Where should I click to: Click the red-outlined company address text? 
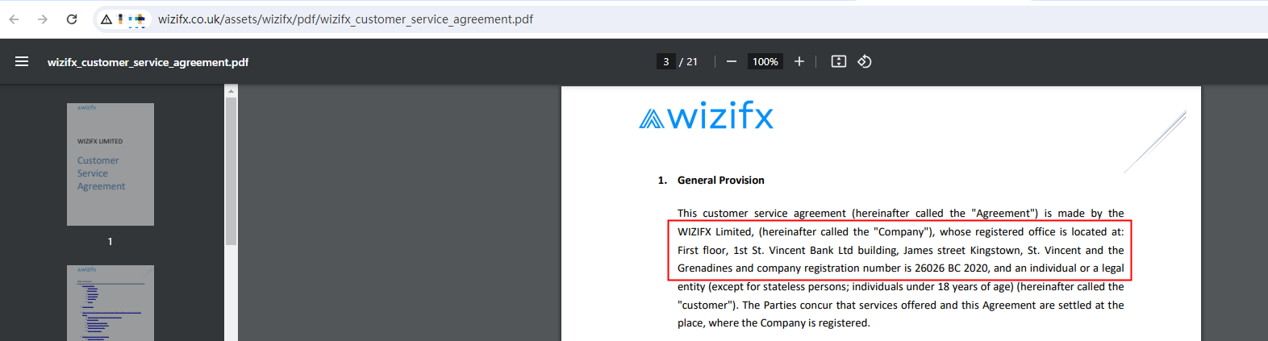tap(899, 250)
